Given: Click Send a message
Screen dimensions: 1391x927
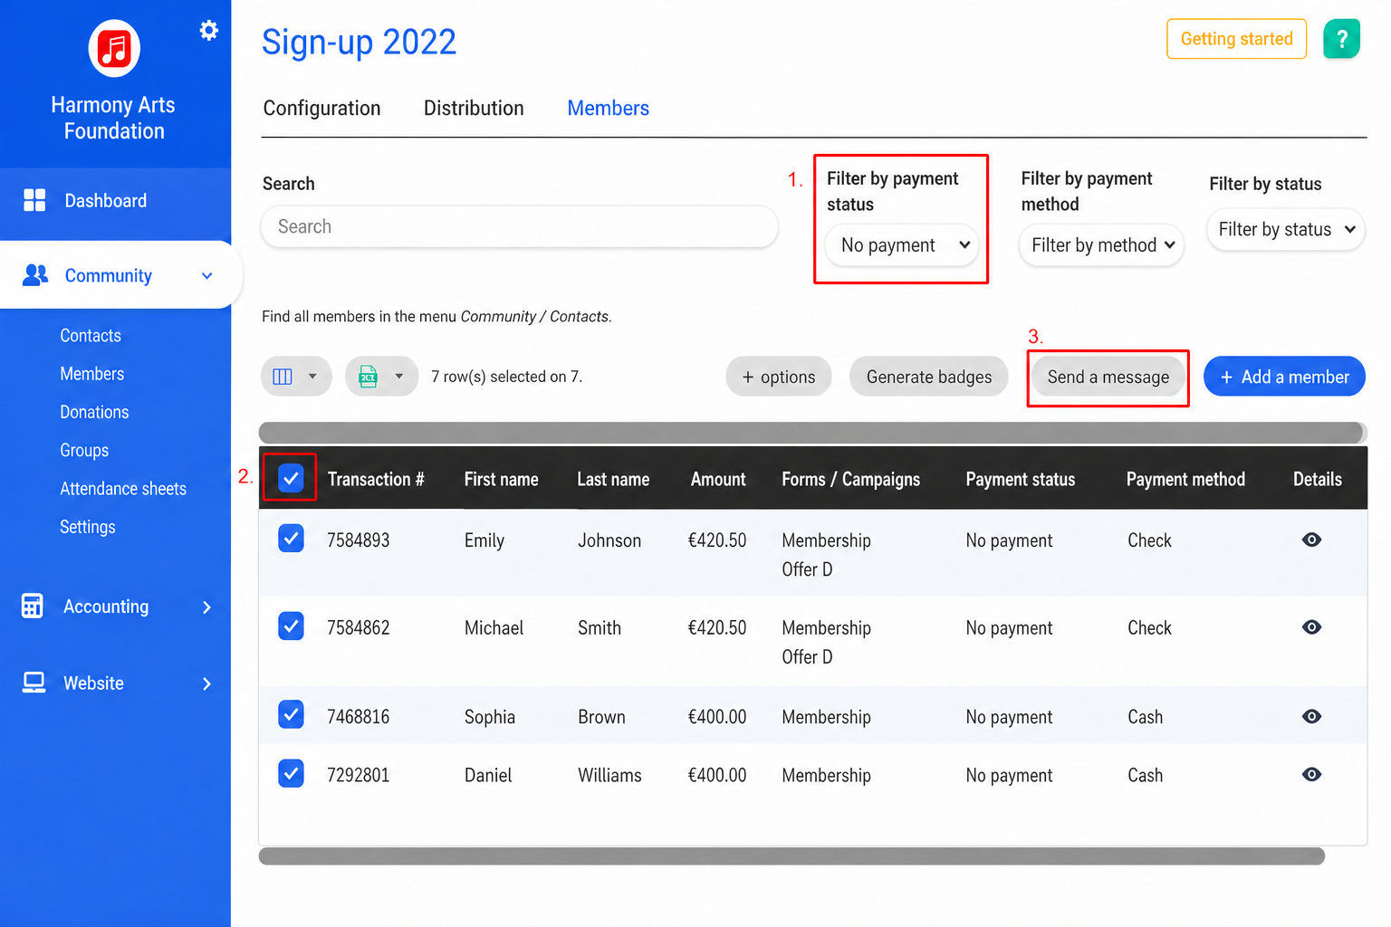Looking at the screenshot, I should [x=1108, y=377].
